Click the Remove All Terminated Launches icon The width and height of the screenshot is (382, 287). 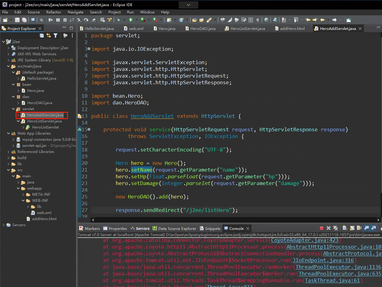pyautogui.click(x=335, y=228)
